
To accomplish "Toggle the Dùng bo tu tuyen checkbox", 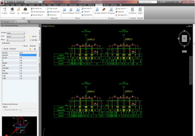I will [x=3, y=104].
